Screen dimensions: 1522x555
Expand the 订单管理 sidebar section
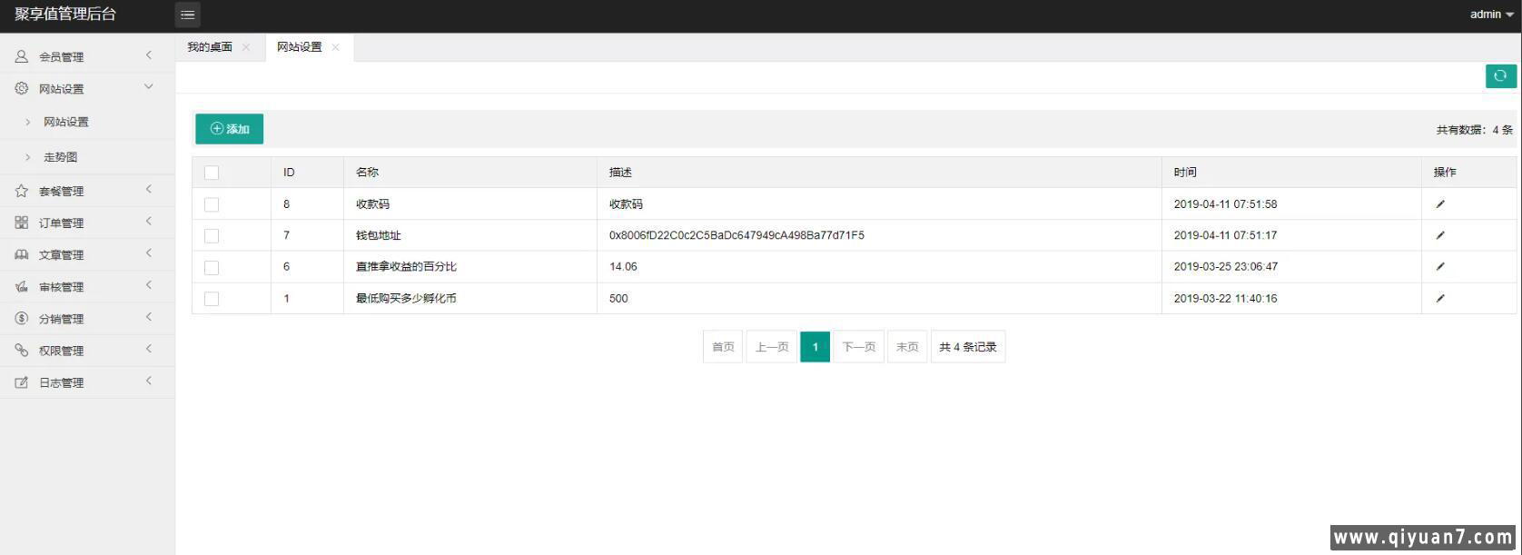point(61,223)
